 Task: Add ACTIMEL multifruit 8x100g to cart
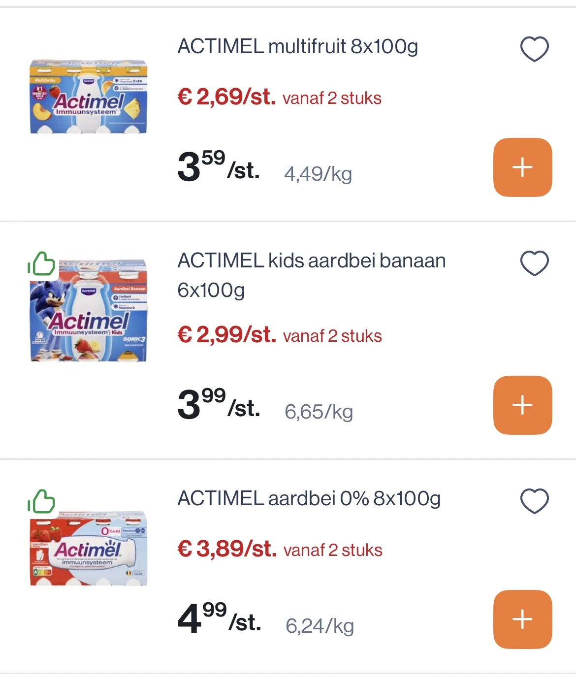(x=522, y=167)
